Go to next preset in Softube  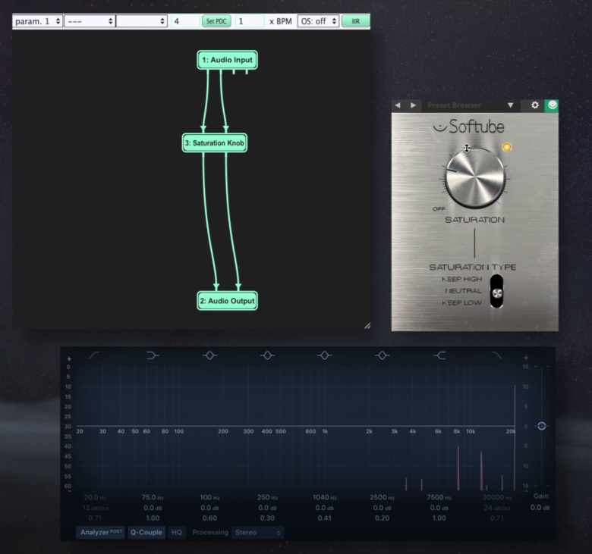[413, 105]
